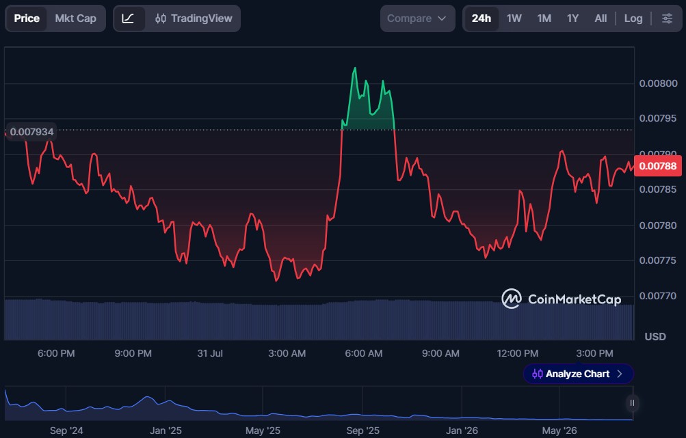This screenshot has width=686, height=438.
Task: Select the 1Y time range
Action: (x=572, y=18)
